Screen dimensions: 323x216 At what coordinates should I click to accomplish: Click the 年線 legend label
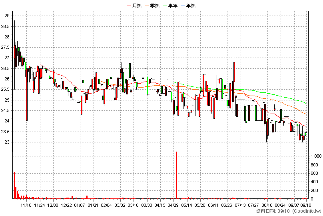click(191, 6)
